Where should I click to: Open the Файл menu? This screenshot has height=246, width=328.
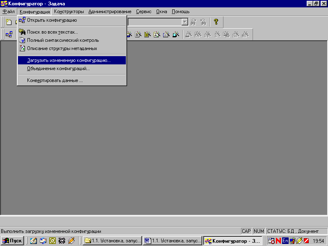click(9, 11)
